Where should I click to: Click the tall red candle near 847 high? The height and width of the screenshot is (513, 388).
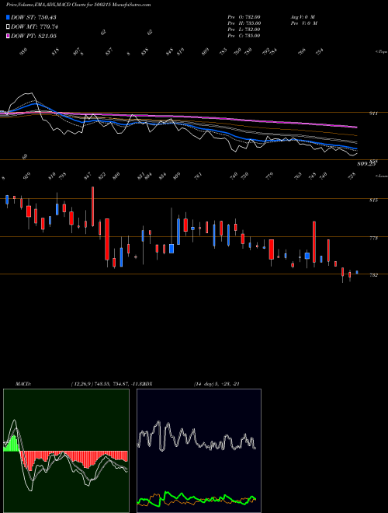(x=93, y=207)
